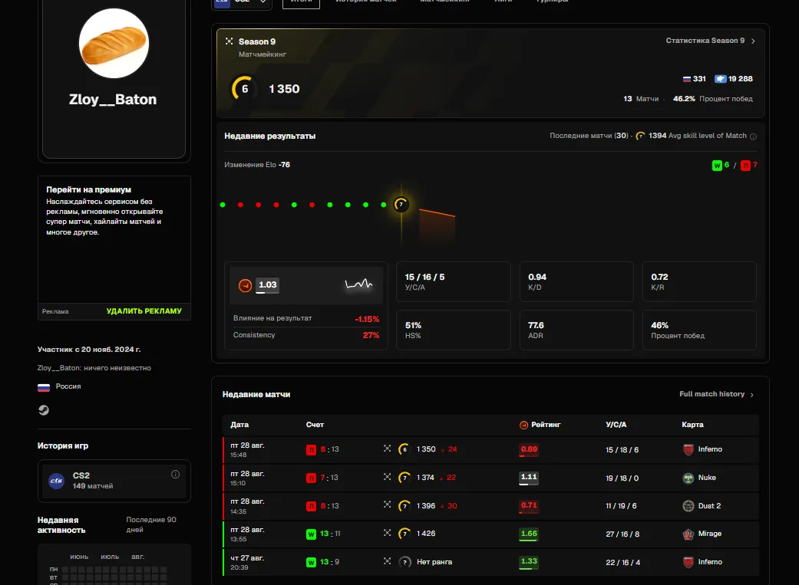The image size is (799, 585).
Task: Click the 19 288 ranking number
Action: click(741, 79)
